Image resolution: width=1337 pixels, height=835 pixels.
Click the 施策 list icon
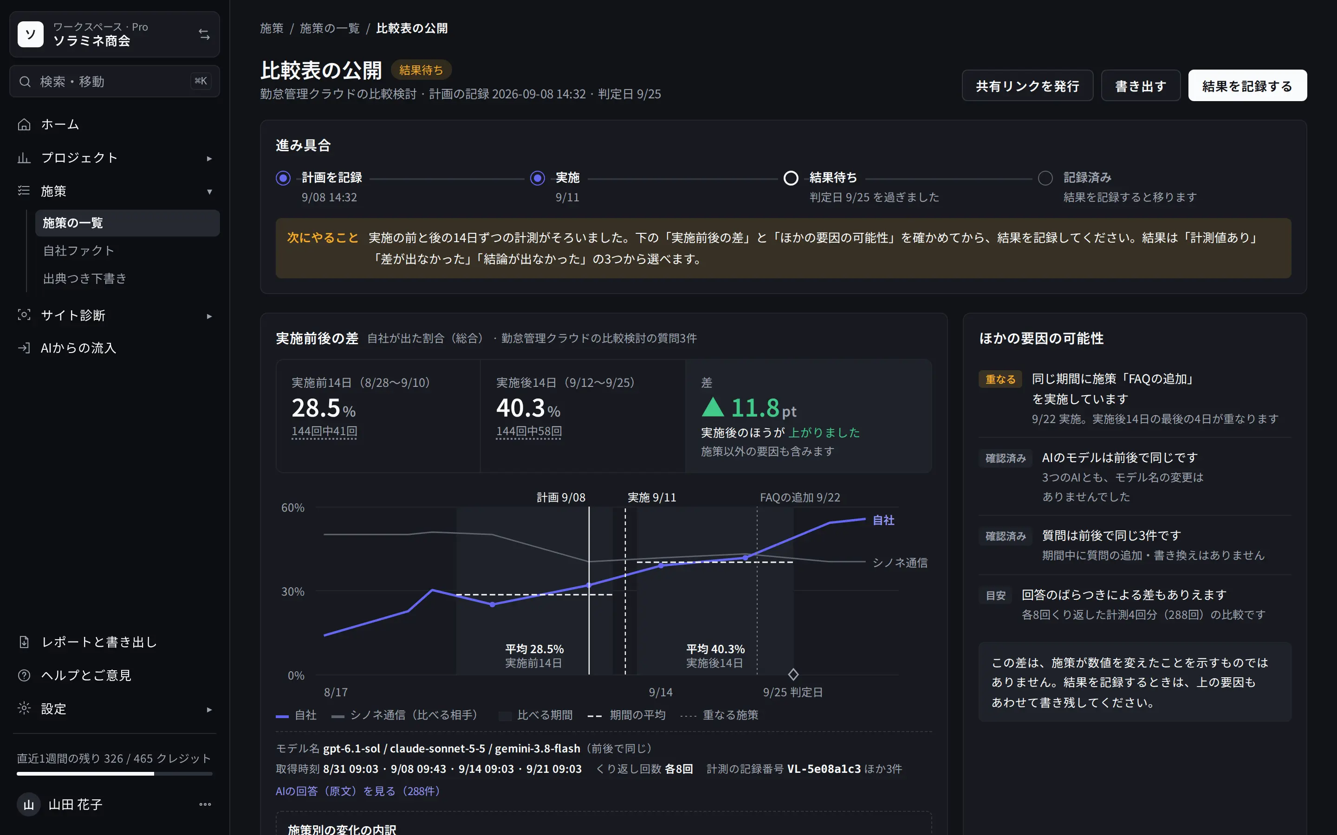point(24,191)
